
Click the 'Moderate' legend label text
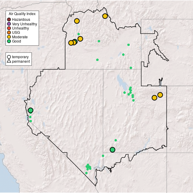click(20, 37)
